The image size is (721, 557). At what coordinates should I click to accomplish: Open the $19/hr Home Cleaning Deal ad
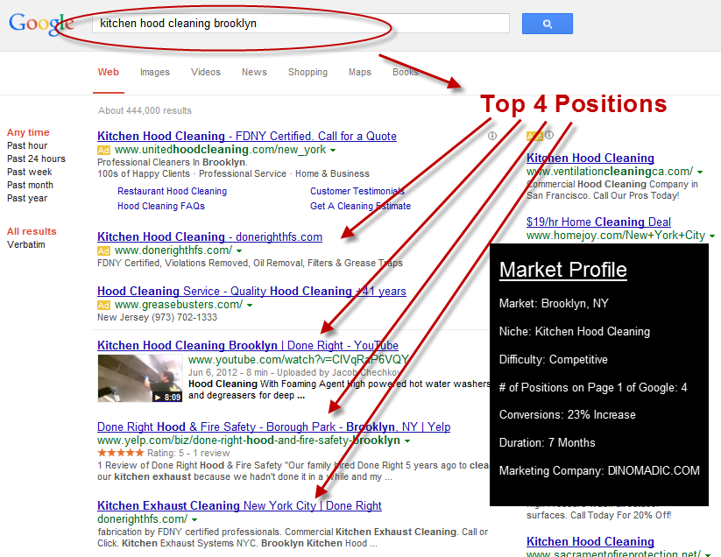(x=598, y=222)
